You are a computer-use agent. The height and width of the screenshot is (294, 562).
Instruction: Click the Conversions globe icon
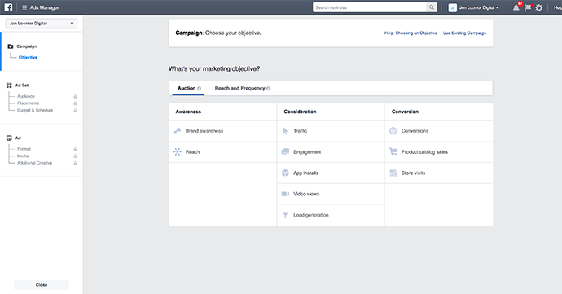click(x=393, y=131)
